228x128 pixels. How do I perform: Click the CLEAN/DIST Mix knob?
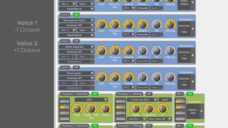coord(91,109)
